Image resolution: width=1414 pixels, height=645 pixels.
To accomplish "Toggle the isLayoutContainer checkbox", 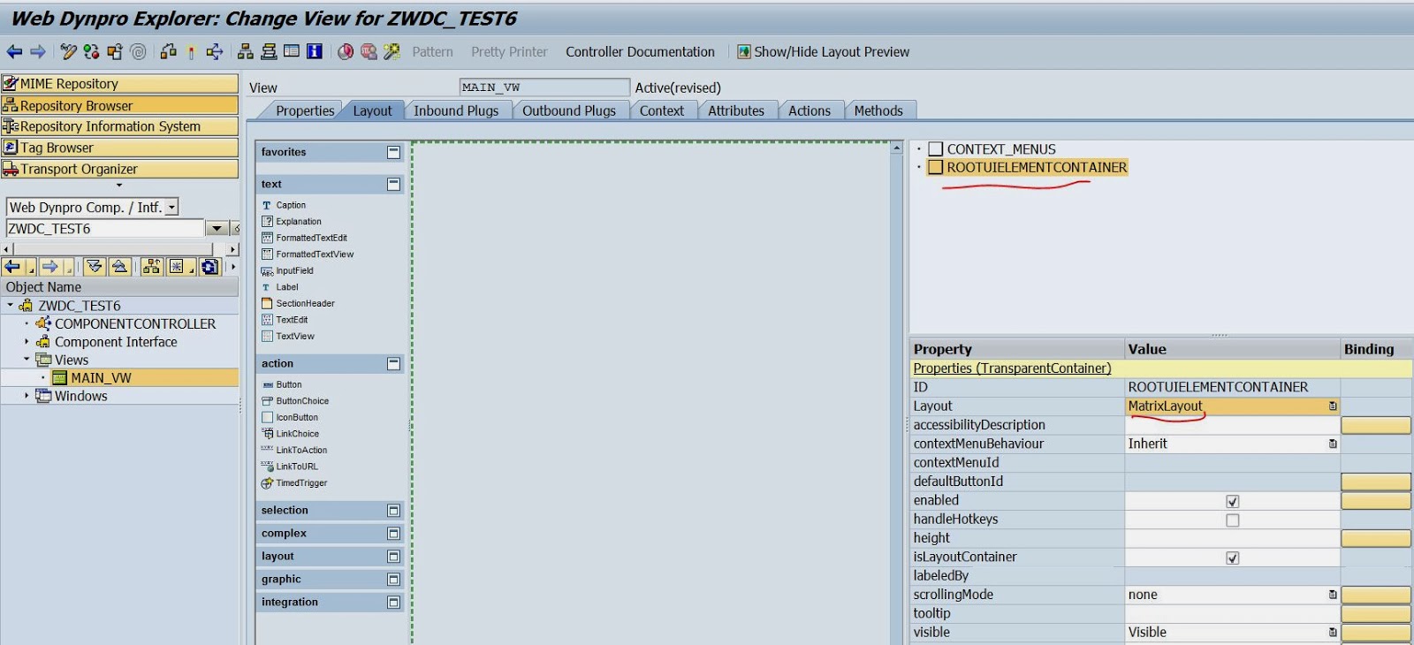I will [1233, 558].
